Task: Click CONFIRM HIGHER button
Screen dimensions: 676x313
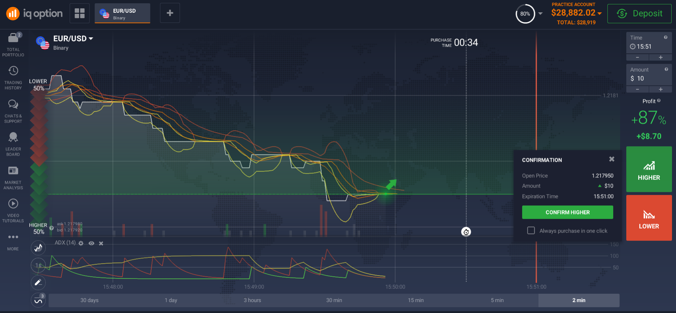Action: tap(568, 212)
